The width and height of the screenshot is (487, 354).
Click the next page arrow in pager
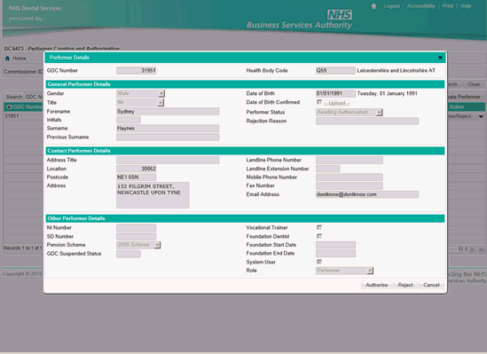click(x=473, y=249)
